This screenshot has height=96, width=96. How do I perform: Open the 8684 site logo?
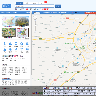point(7,6)
